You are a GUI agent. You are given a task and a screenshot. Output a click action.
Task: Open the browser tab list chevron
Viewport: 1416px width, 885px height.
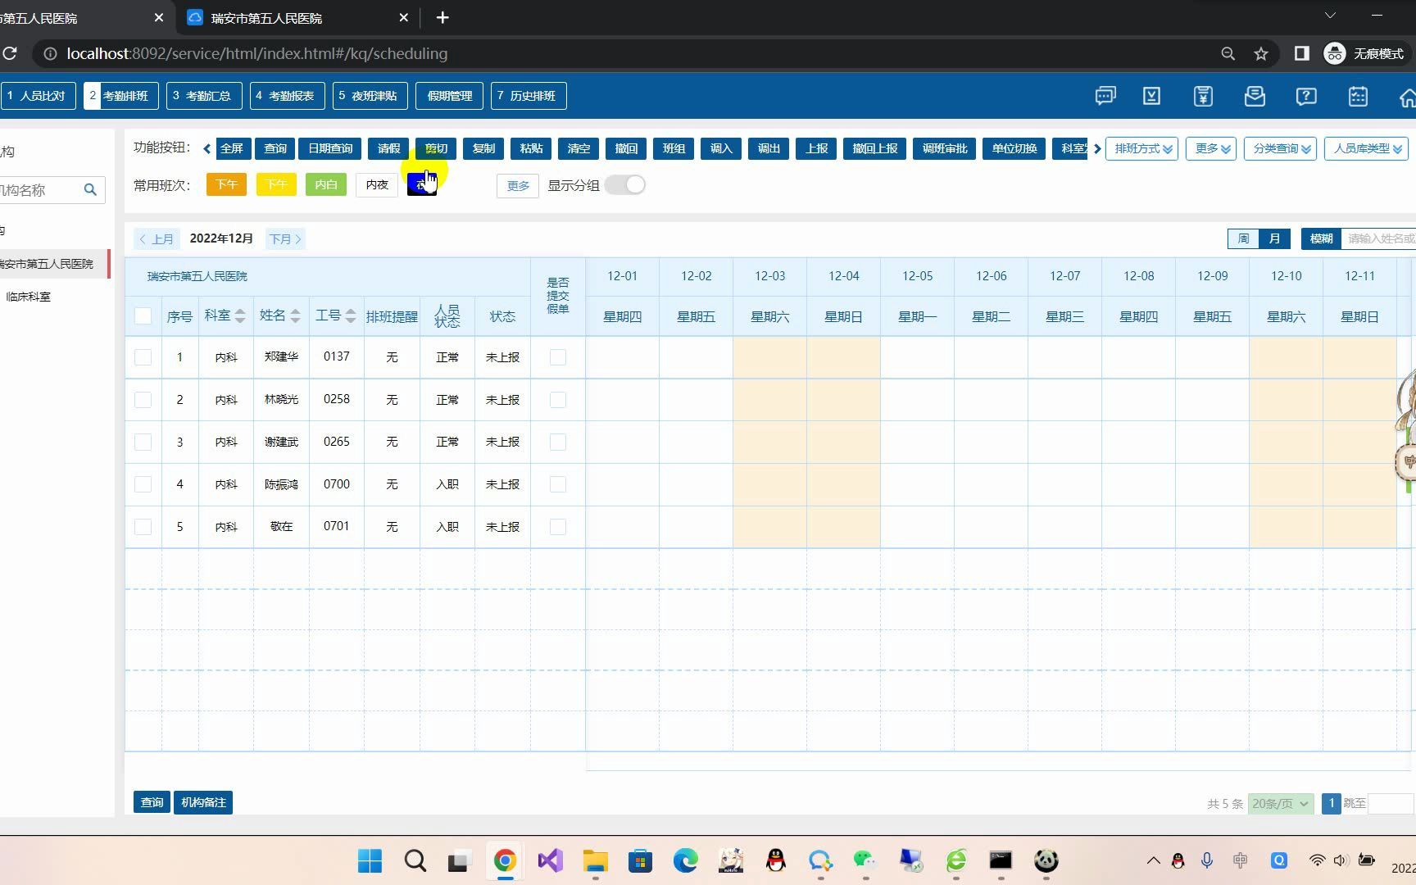point(1330,16)
